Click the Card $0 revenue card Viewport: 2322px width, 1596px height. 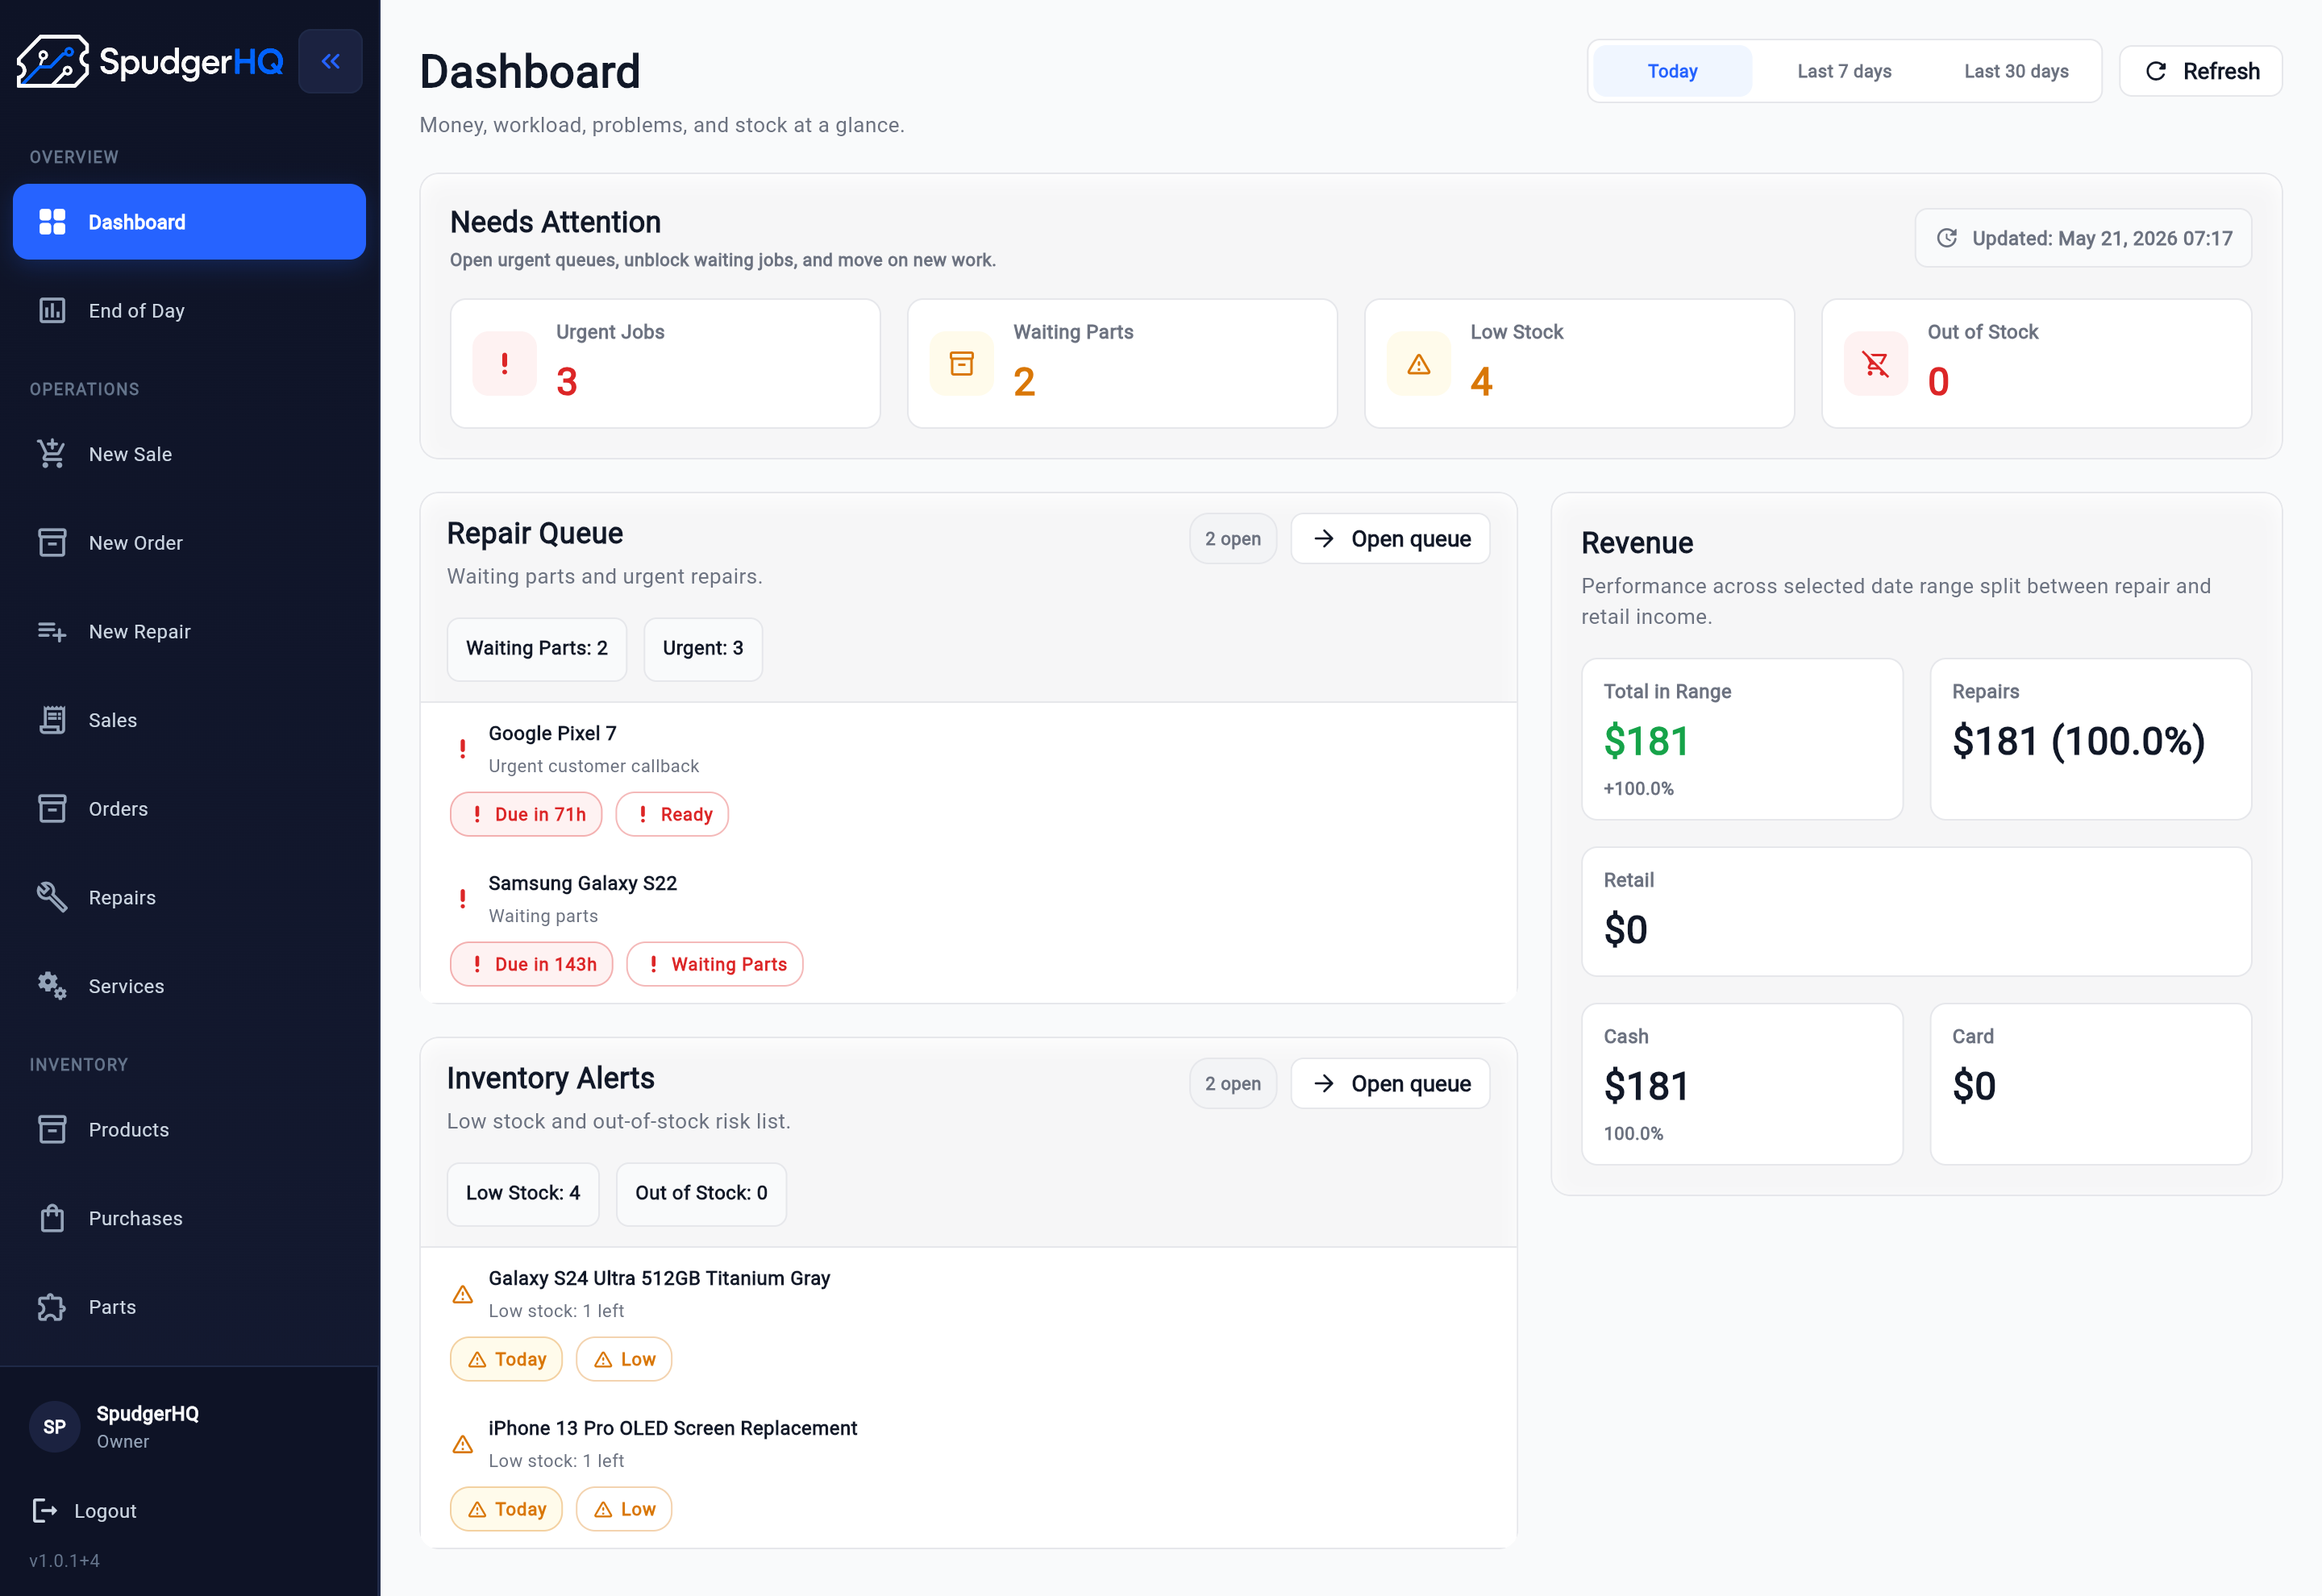(x=2091, y=1085)
